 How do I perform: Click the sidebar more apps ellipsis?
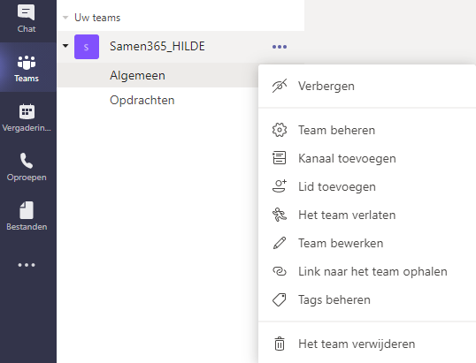27,265
